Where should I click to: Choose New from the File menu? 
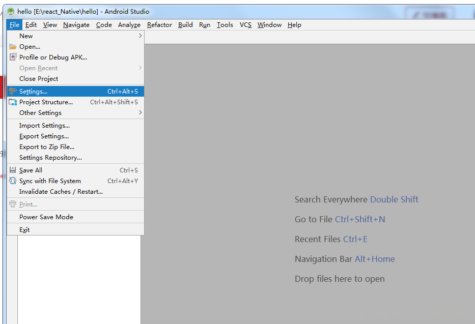pos(75,36)
